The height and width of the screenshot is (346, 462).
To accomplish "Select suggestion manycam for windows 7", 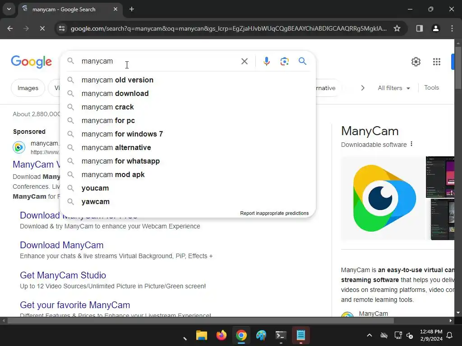I will (x=188, y=134).
